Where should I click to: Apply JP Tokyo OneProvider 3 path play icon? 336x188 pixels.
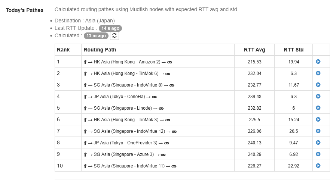318,142
